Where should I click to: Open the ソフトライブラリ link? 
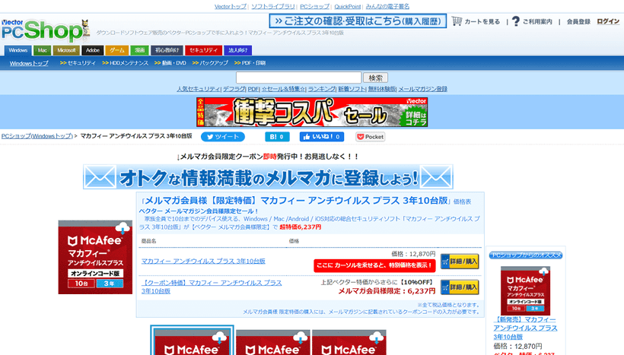[x=273, y=6]
